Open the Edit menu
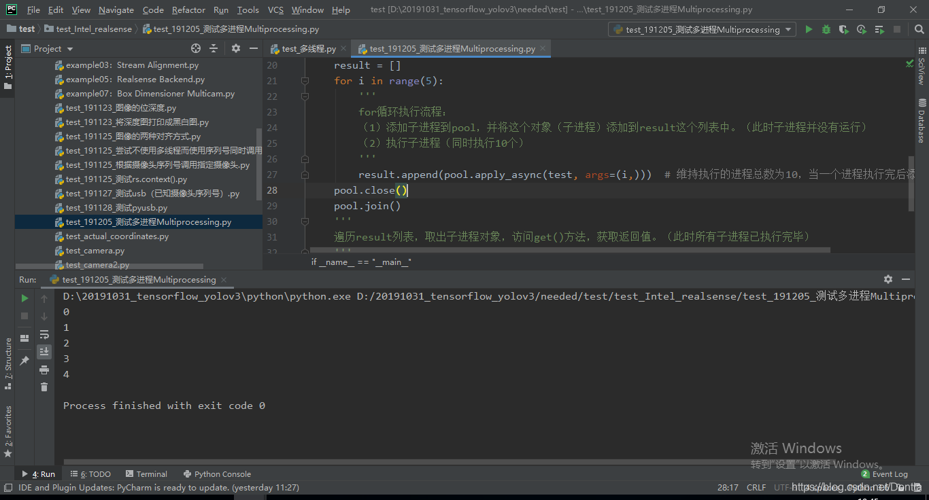Viewport: 929px width, 500px height. 56,10
